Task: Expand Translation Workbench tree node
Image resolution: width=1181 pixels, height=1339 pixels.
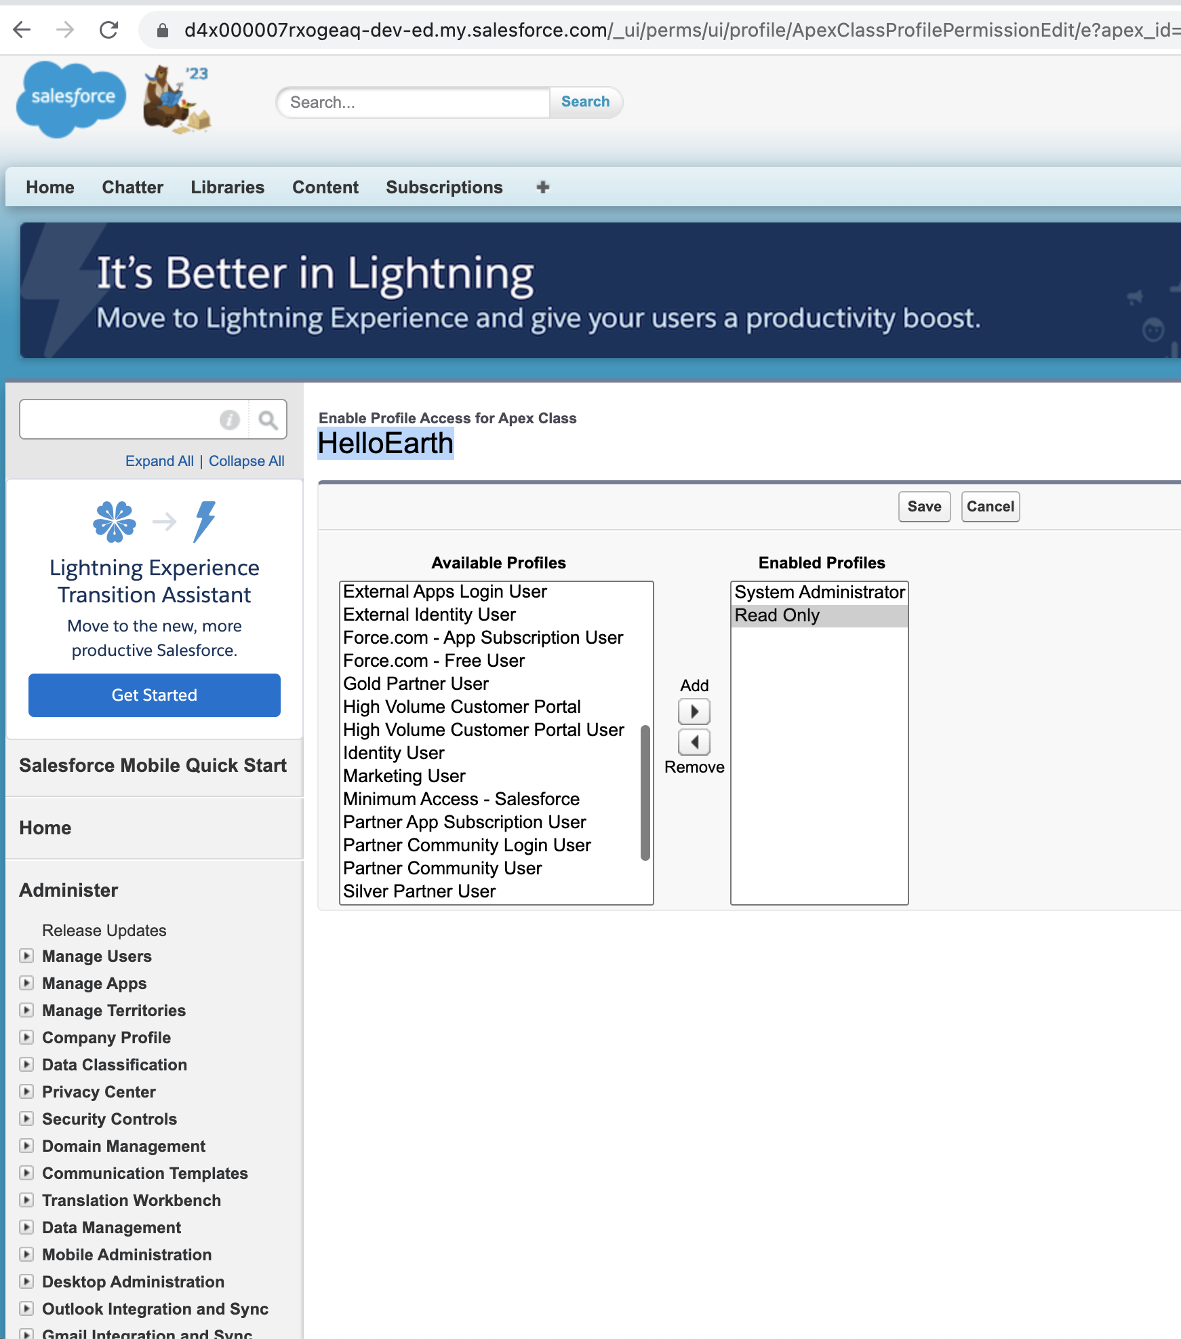Action: (x=26, y=1200)
